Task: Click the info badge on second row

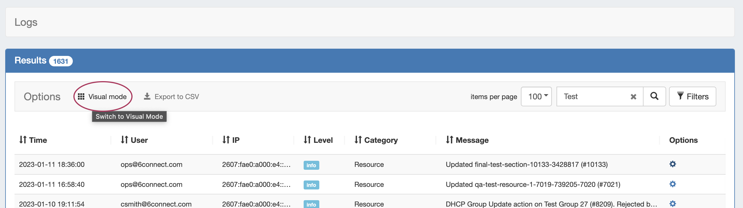Action: [x=311, y=185]
